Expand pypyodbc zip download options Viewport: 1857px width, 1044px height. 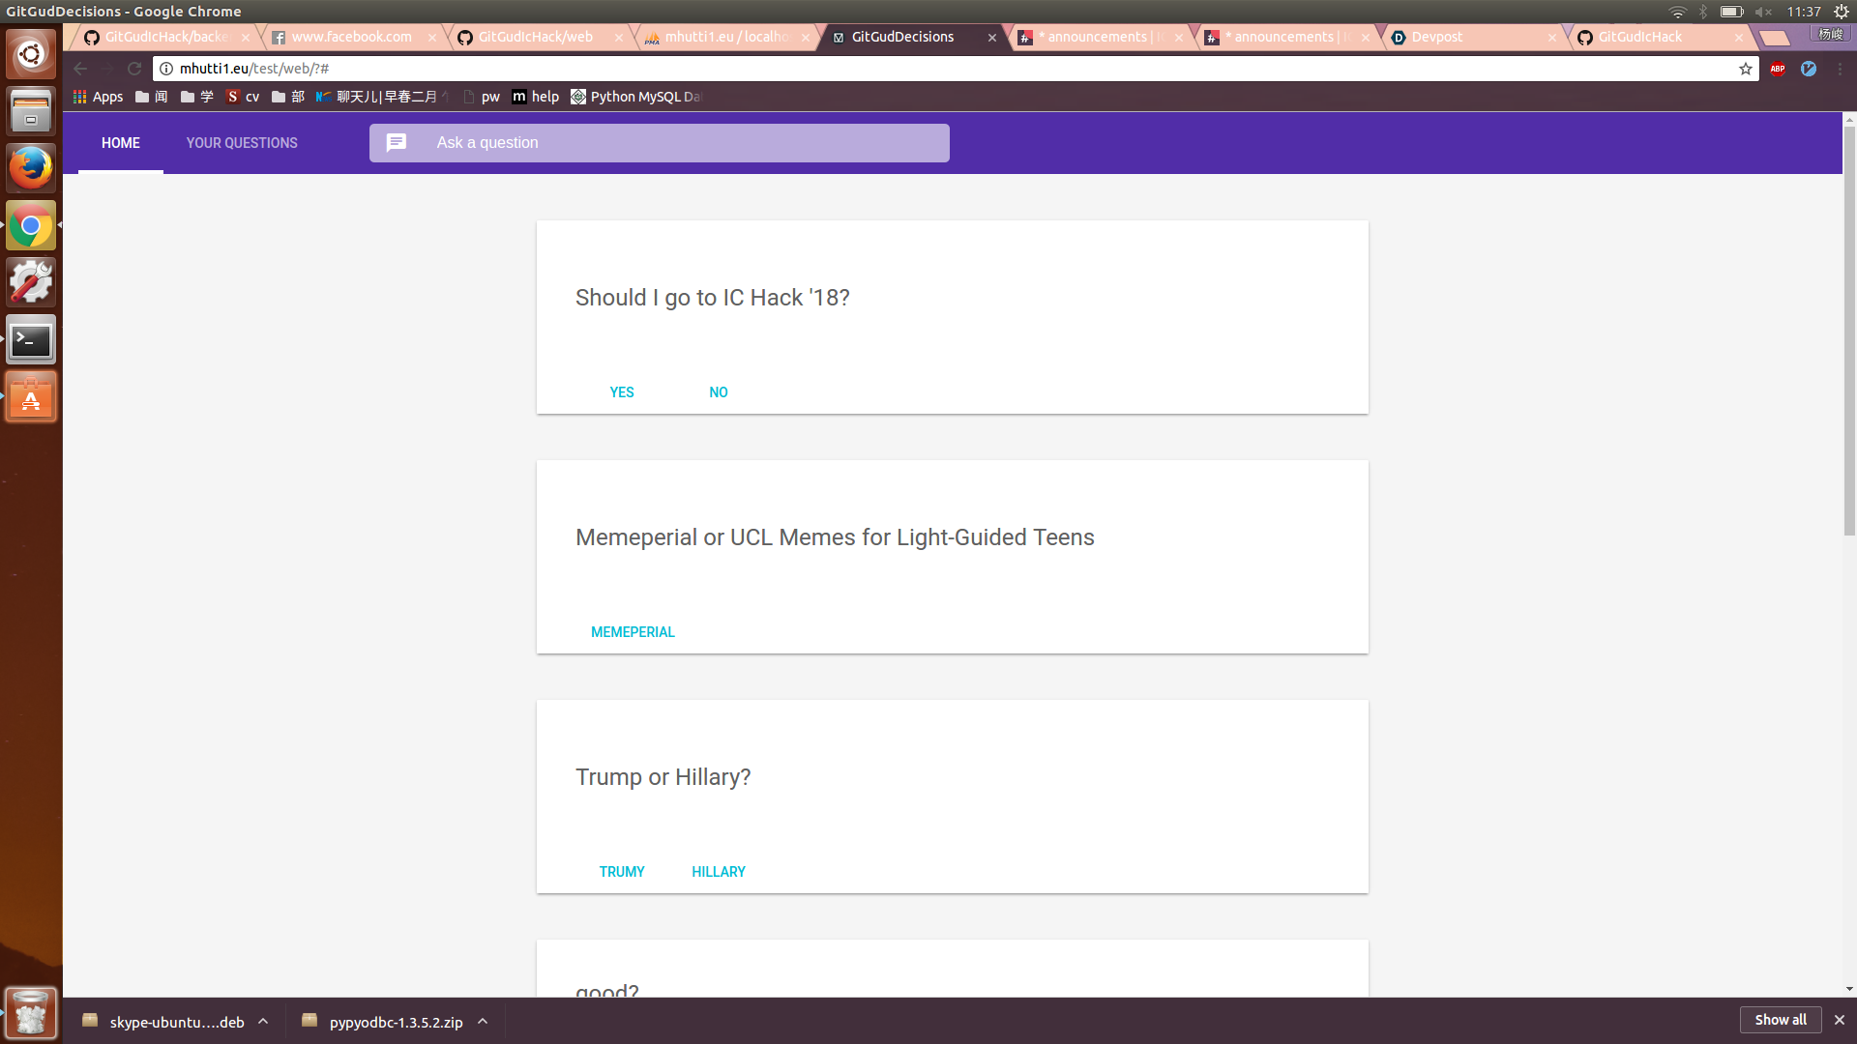[483, 1021]
